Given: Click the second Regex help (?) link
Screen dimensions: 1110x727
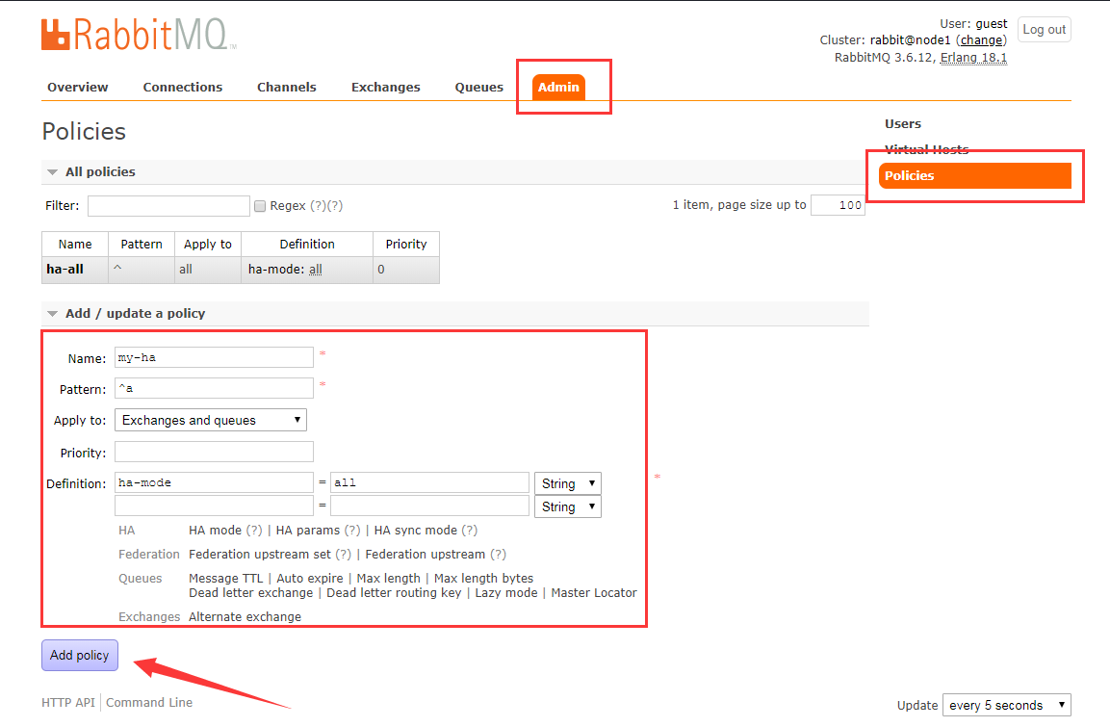Looking at the screenshot, I should 335,206.
